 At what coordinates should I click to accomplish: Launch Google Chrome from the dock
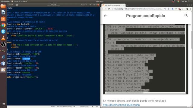click(x=3, y=25)
